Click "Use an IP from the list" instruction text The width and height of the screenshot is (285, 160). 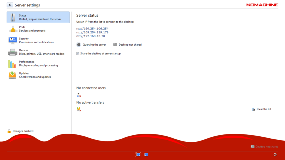coord(105,22)
